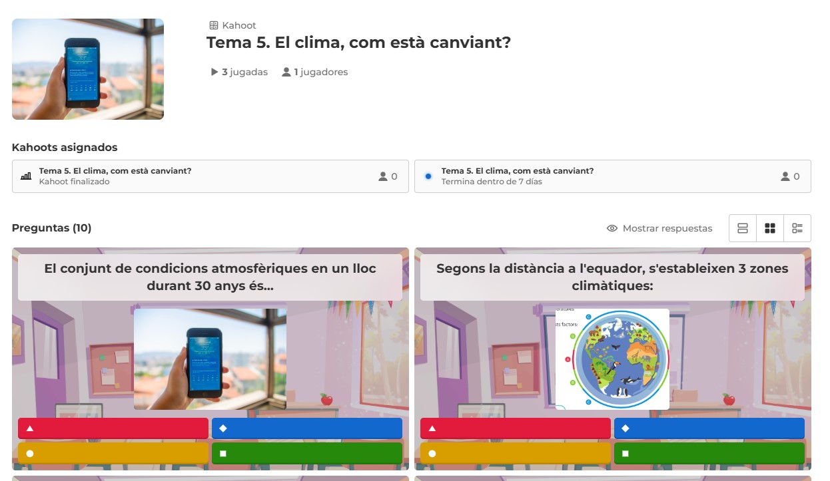Click the bar-chart icon on the finalized Kahoot card

pyautogui.click(x=27, y=176)
